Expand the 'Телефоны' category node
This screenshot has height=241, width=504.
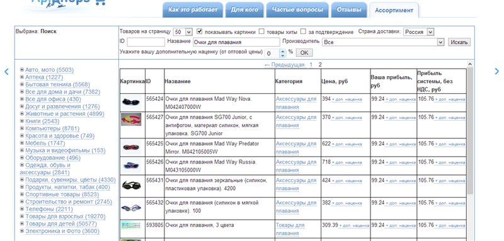[22, 208]
